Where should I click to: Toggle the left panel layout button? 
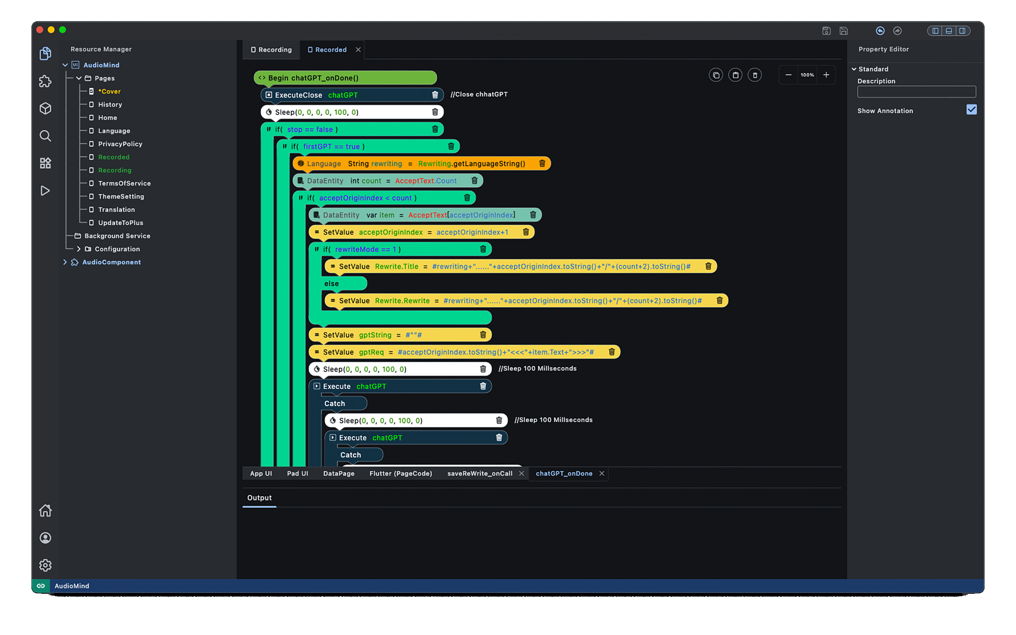click(935, 31)
